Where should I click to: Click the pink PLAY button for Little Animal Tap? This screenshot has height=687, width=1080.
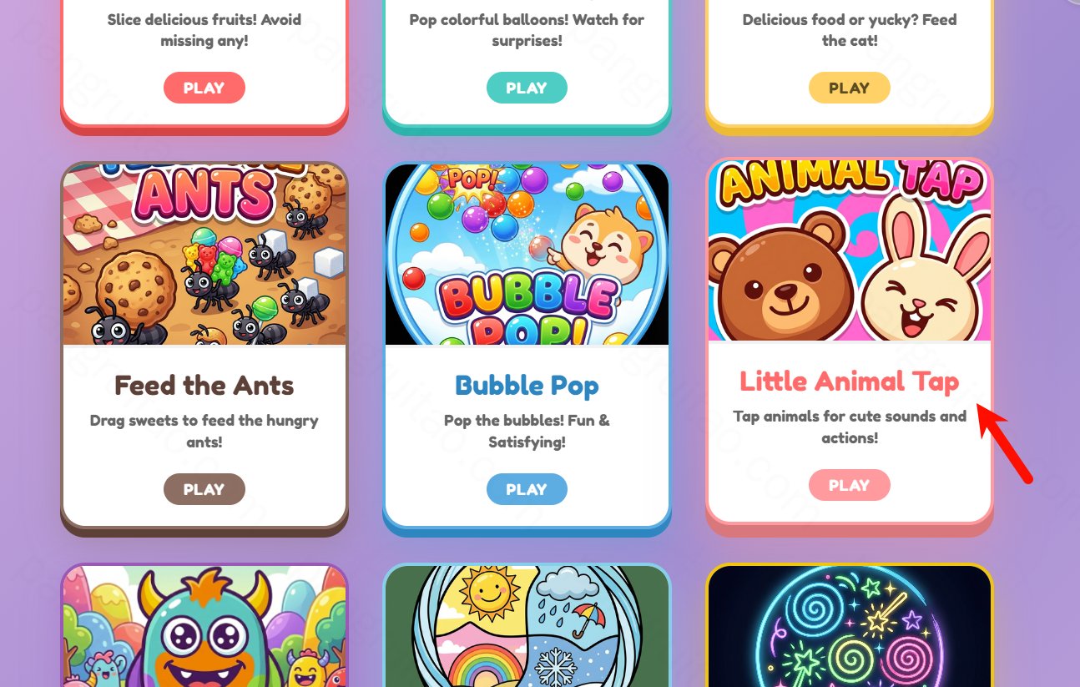pyautogui.click(x=849, y=485)
